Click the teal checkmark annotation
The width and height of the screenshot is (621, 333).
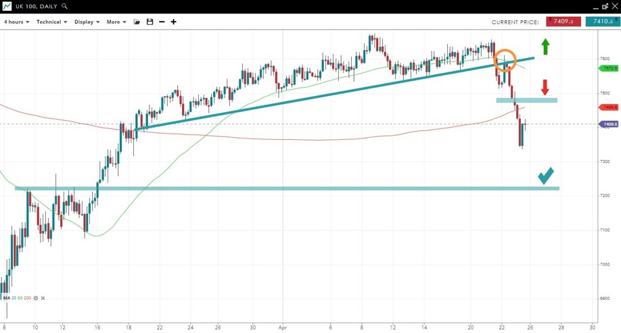pos(546,175)
